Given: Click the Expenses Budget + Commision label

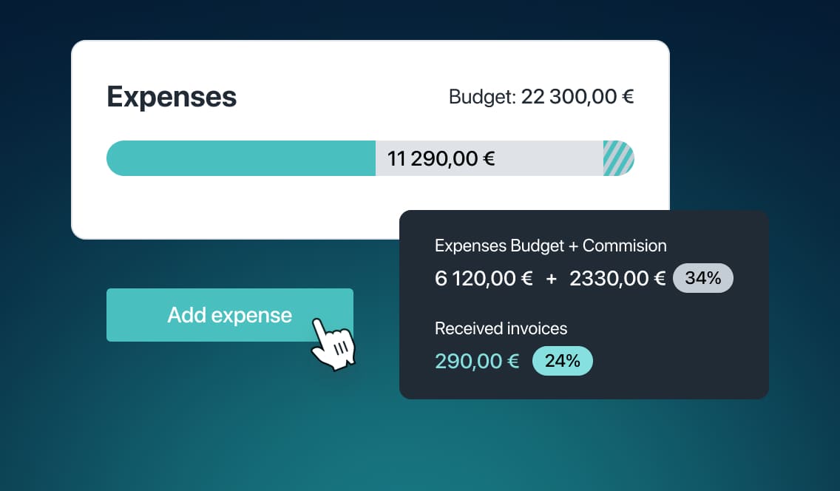Looking at the screenshot, I should point(551,245).
